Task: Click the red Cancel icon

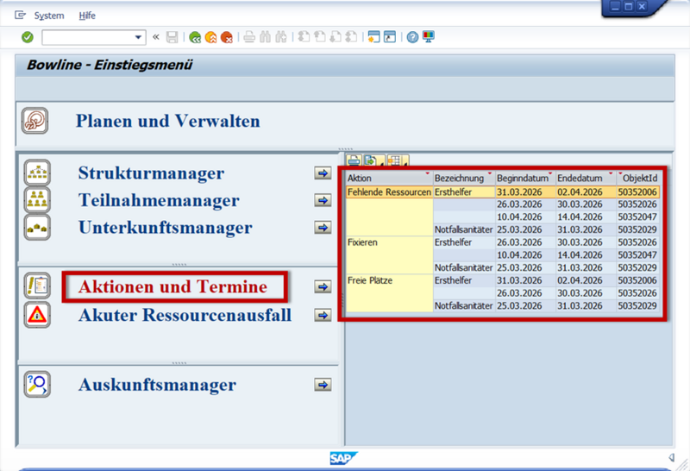Action: point(227,37)
